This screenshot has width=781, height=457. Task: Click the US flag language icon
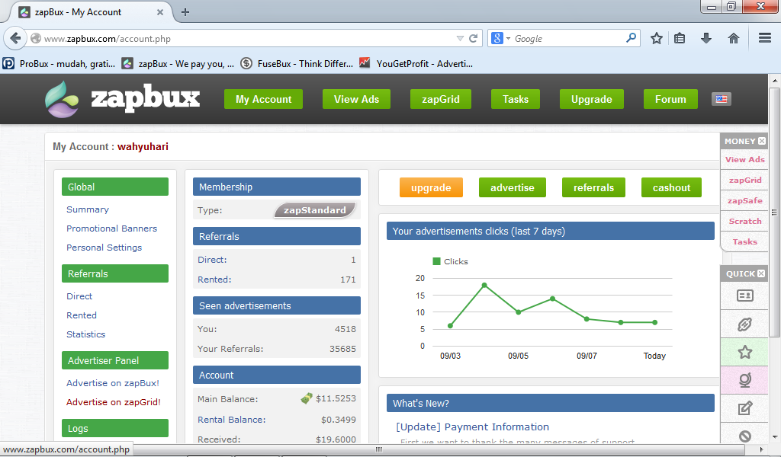[722, 98]
